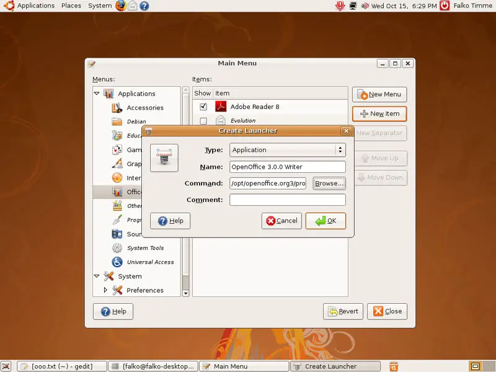
Task: Open the System menu in top panel
Action: 100,6
